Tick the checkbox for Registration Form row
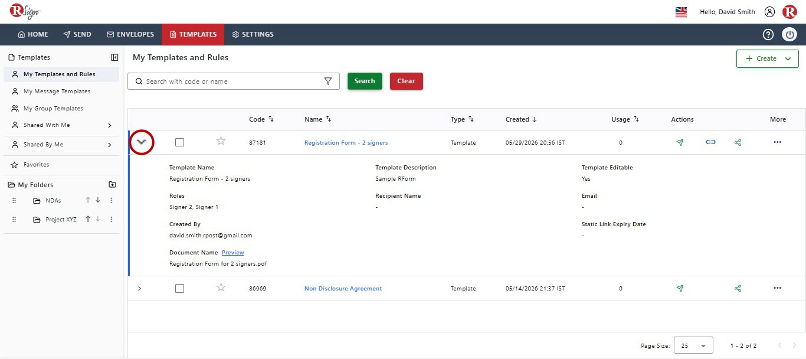Viewport: 806px width, 359px height. point(179,142)
